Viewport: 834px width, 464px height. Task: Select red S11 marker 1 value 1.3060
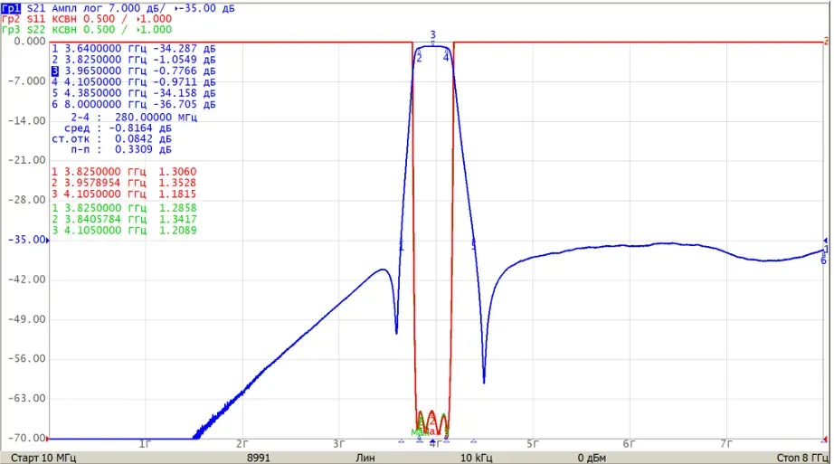177,172
